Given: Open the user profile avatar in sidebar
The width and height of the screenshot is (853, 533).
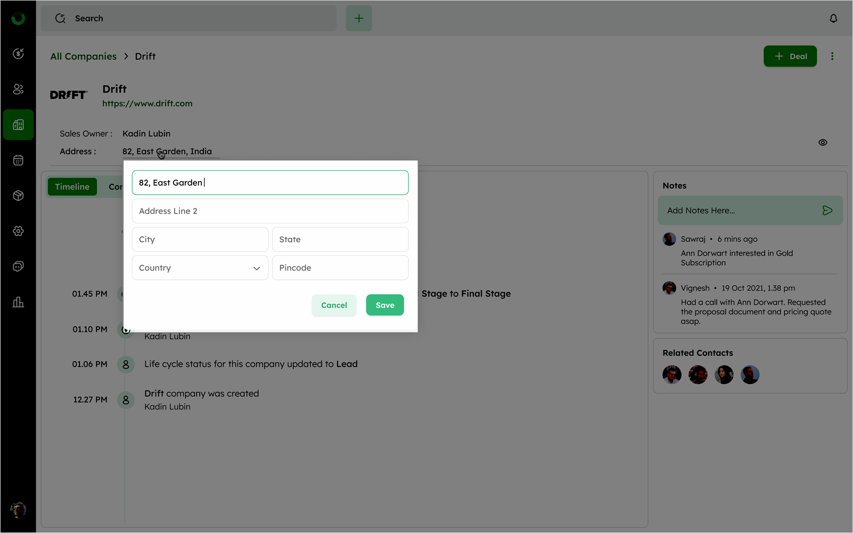Looking at the screenshot, I should click(18, 510).
